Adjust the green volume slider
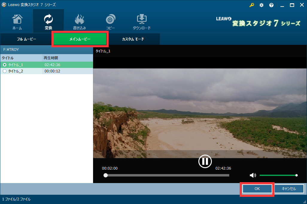This screenshot has width=307, height=204. [278, 175]
